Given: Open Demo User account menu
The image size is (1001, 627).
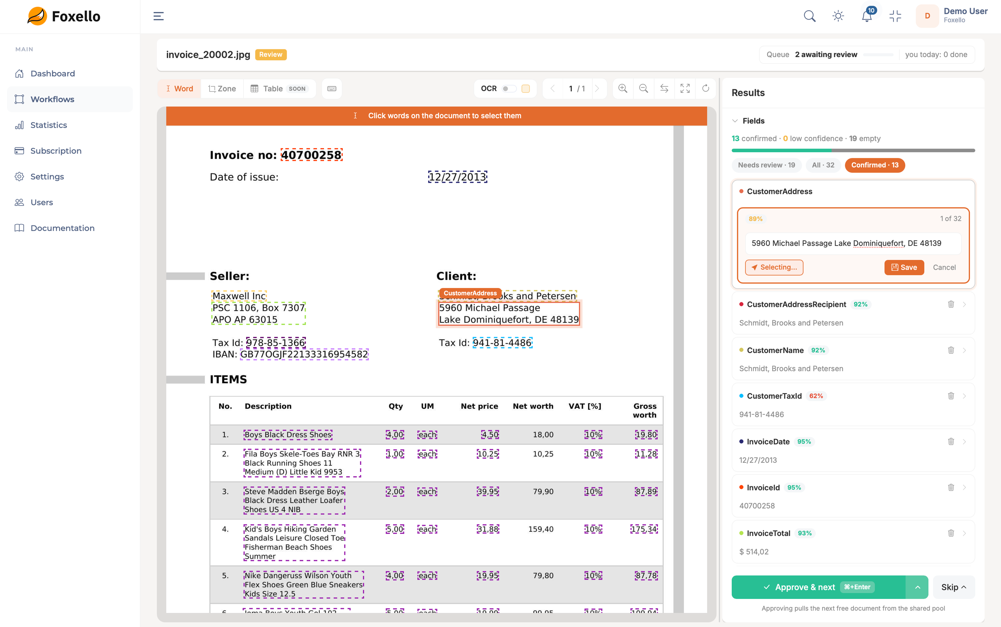Looking at the screenshot, I should tap(952, 16).
